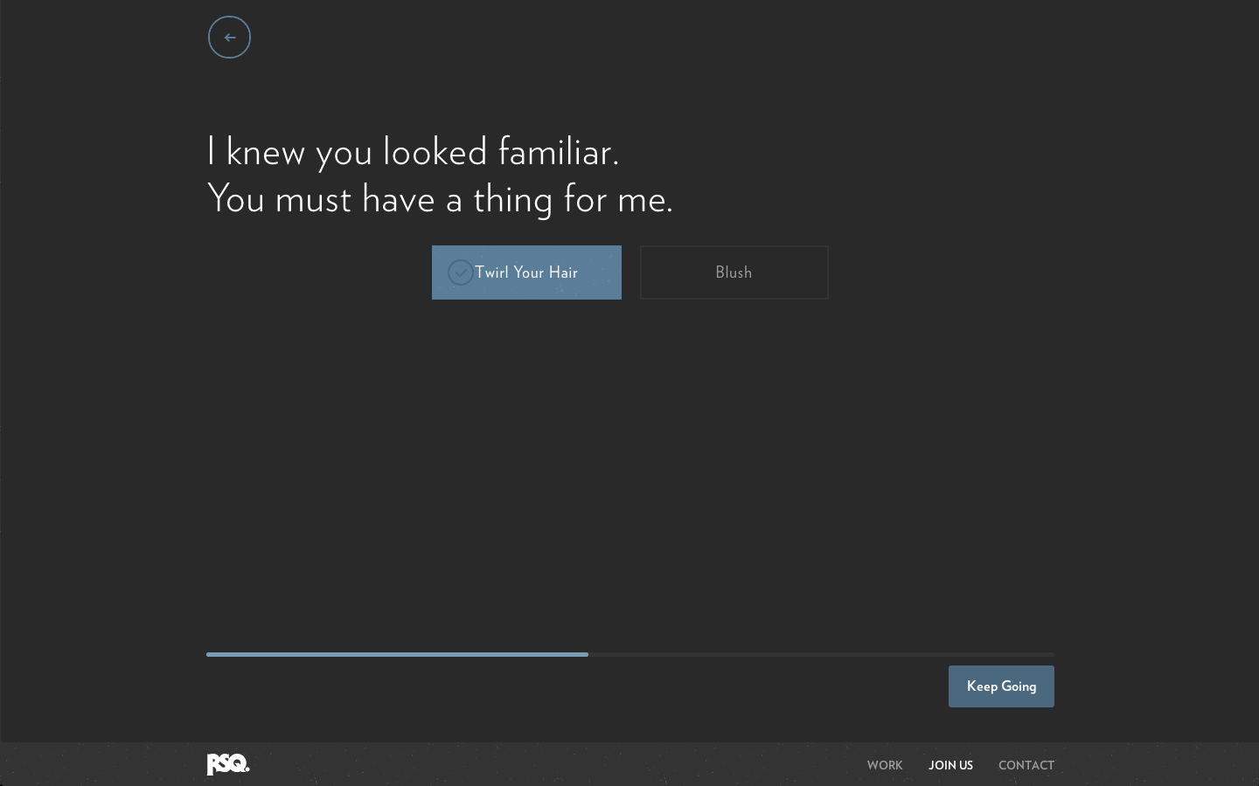Click the unfilled portion of progress bar

click(820, 654)
